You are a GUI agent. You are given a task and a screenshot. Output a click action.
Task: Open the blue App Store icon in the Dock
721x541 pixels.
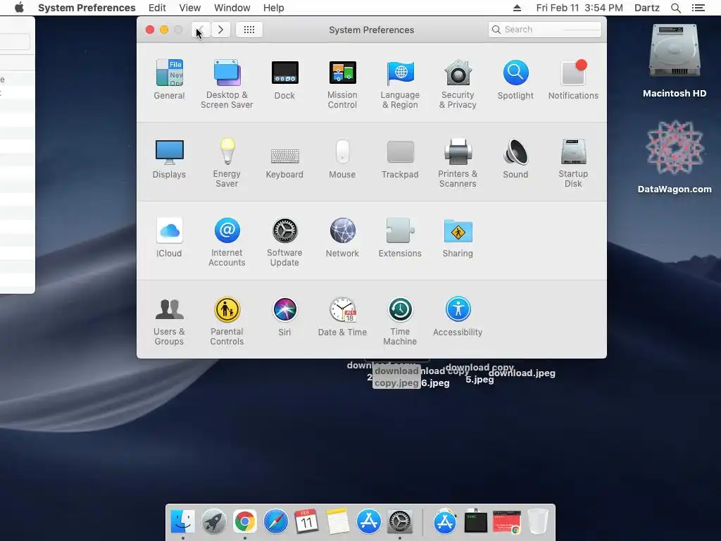(369, 522)
